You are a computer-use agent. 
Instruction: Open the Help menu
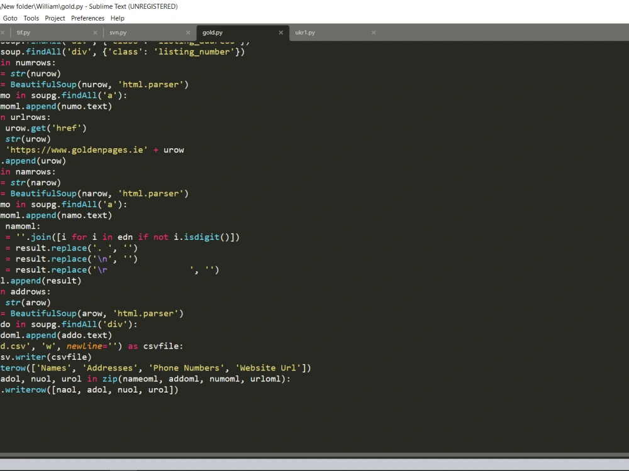(117, 18)
